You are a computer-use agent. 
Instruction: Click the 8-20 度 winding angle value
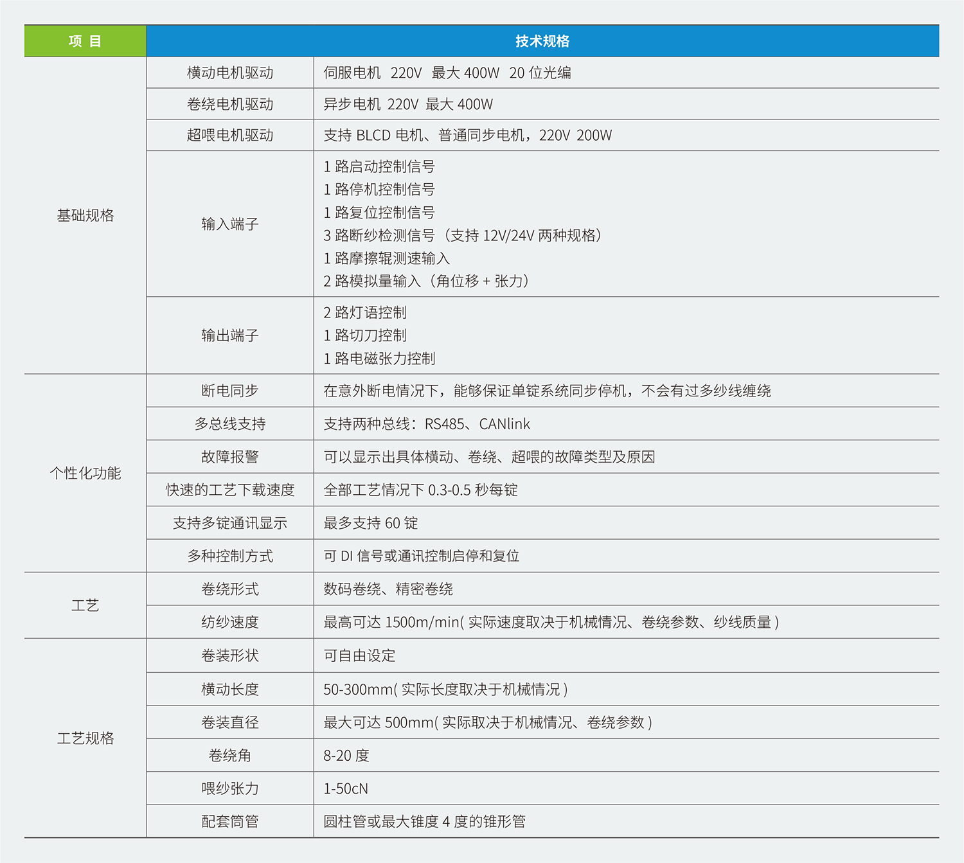346,756
